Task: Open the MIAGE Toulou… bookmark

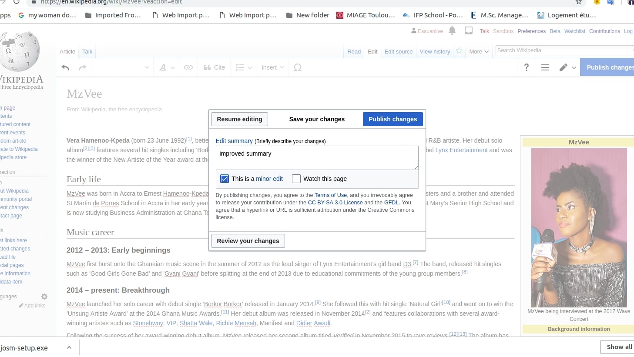Action: pos(366,15)
